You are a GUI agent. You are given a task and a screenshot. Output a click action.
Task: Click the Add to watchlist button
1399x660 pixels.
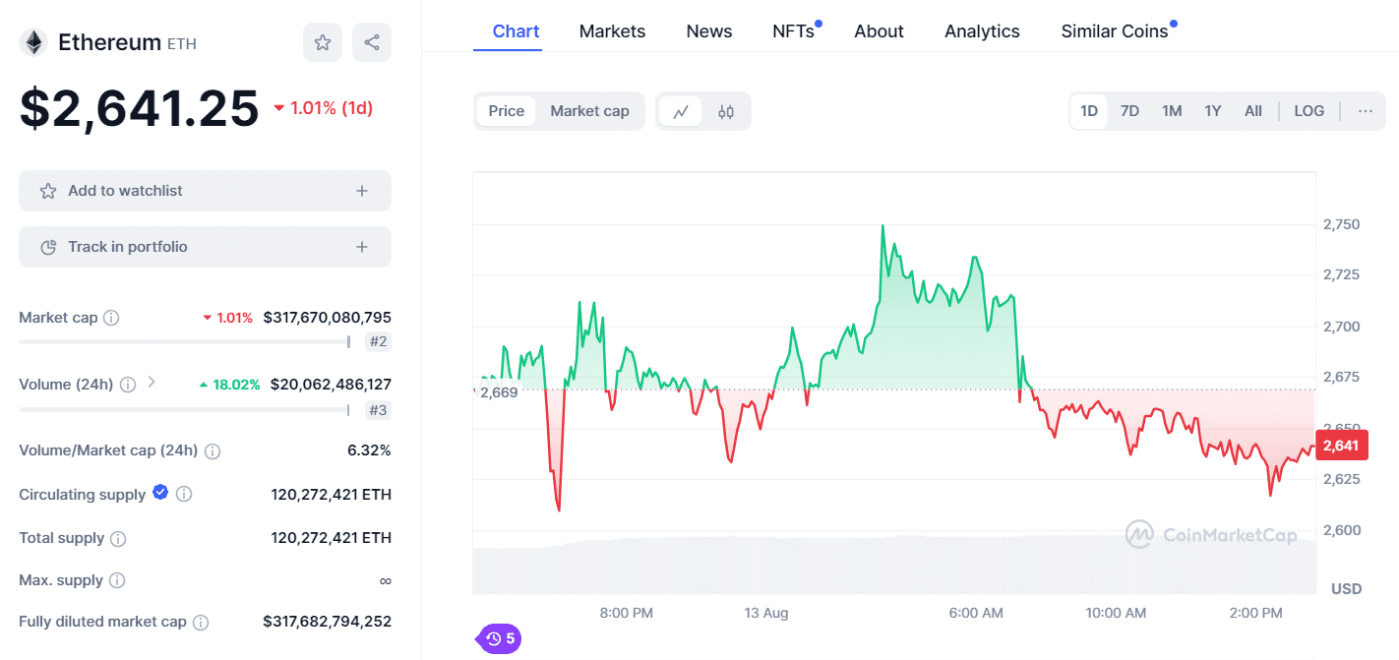click(x=205, y=190)
